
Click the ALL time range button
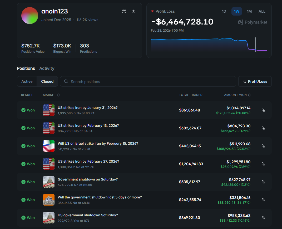point(262,11)
